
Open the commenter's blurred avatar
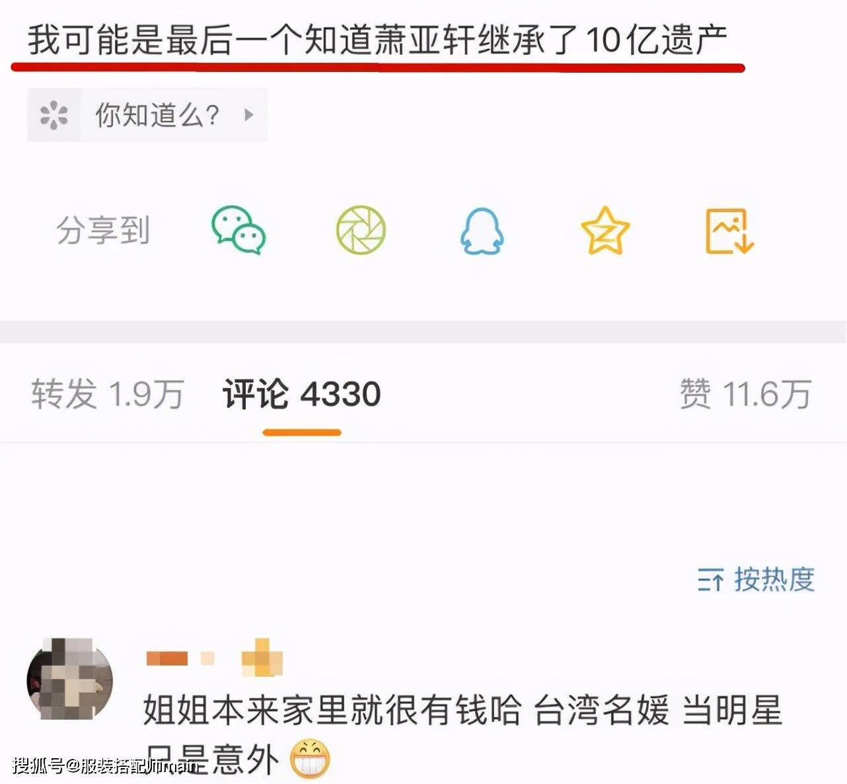(x=69, y=680)
